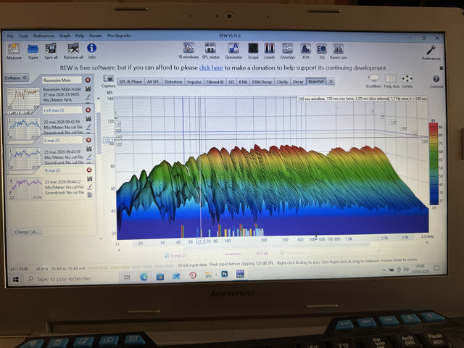Switch to the SPL & Phase tab
The width and height of the screenshot is (464, 348).
click(x=130, y=82)
